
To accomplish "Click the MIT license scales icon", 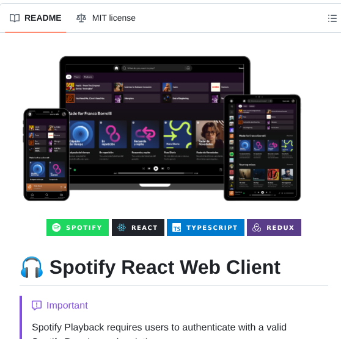I will (x=81, y=18).
